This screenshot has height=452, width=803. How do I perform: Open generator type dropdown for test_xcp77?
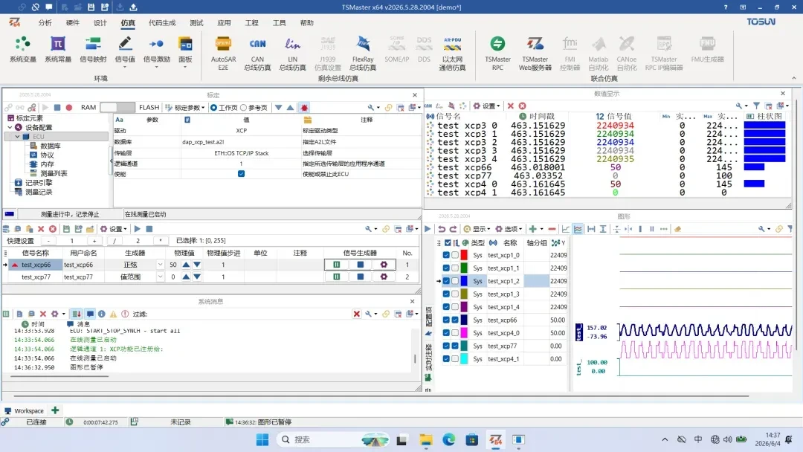pos(160,277)
